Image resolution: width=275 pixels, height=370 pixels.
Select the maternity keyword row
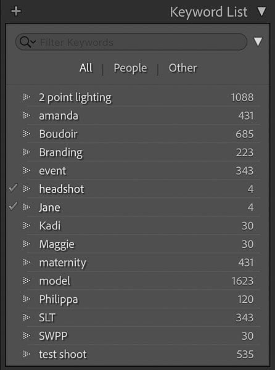pos(144,263)
